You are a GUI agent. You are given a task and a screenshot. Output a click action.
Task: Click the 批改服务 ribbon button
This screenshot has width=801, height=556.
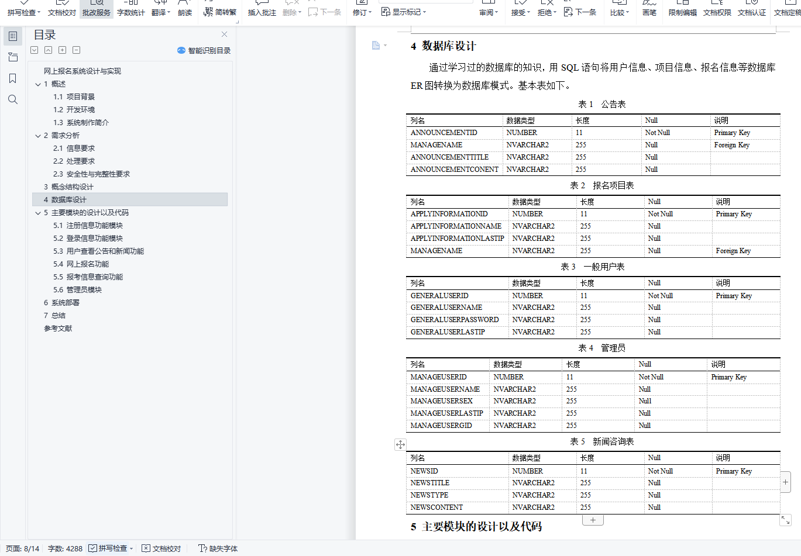pyautogui.click(x=96, y=9)
